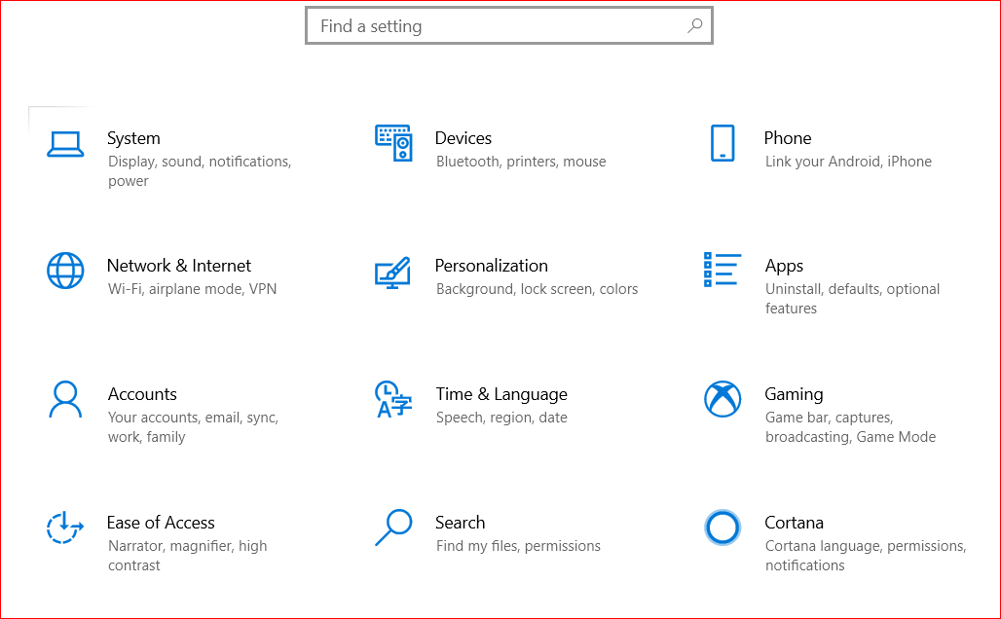1001x619 pixels.
Task: Click 'Cortana language, permissions, notifications' text
Action: point(866,555)
